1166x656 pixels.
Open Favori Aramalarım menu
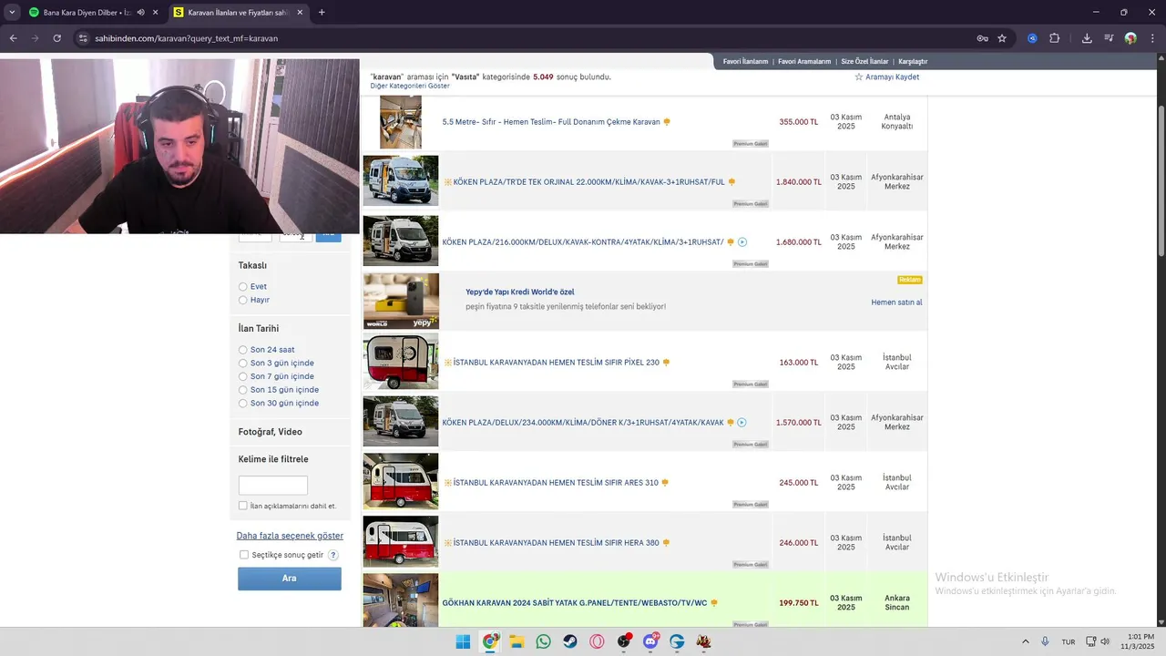pyautogui.click(x=803, y=62)
